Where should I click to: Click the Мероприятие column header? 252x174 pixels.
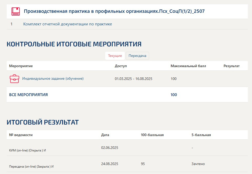pyautogui.click(x=21, y=66)
